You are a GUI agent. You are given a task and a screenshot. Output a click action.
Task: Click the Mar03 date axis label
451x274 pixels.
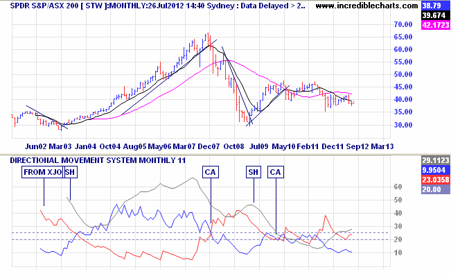pyautogui.click(x=60, y=146)
